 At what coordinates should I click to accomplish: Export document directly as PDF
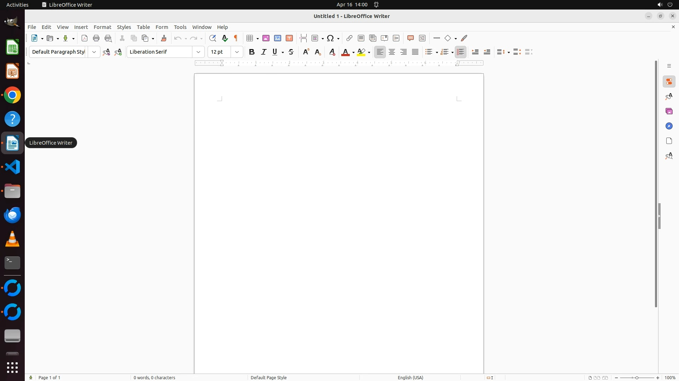pos(85,38)
